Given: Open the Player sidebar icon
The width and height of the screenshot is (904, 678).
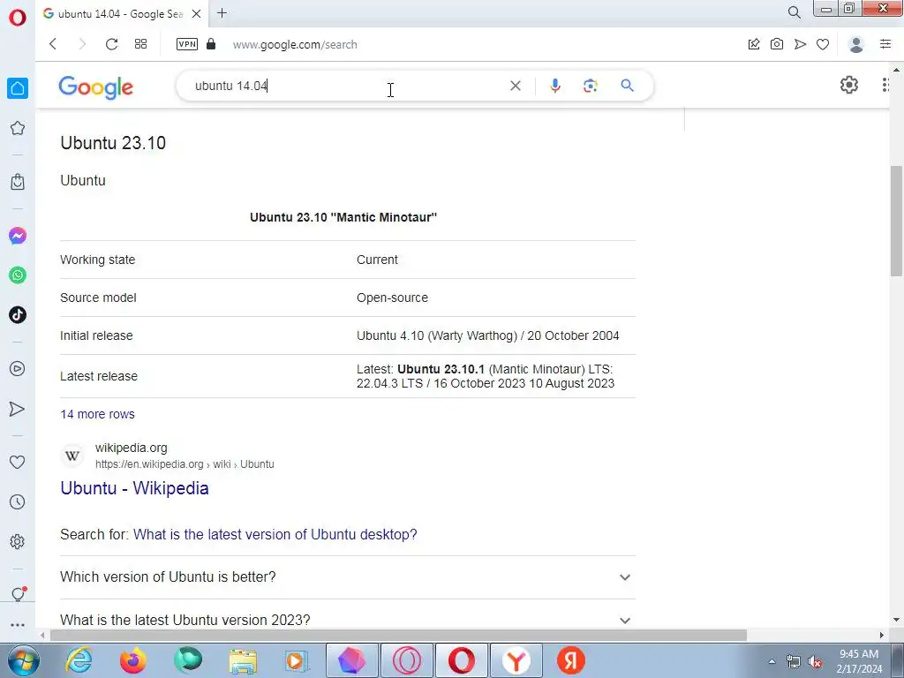Looking at the screenshot, I should pyautogui.click(x=18, y=368).
